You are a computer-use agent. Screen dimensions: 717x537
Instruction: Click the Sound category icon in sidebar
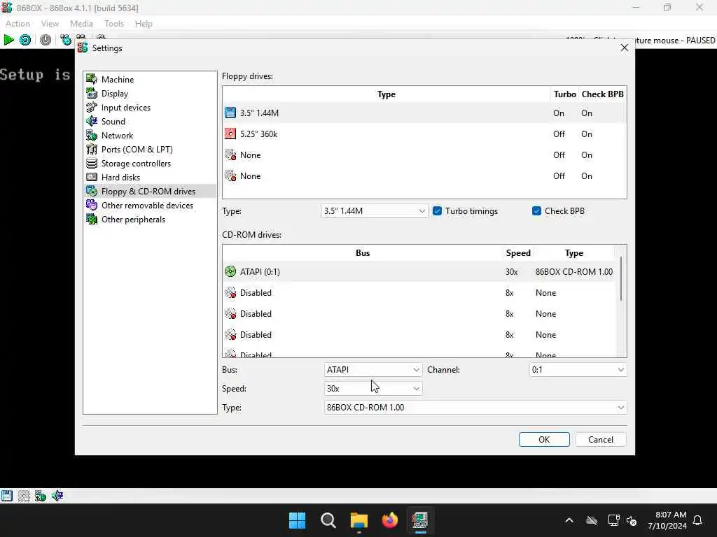coord(92,121)
